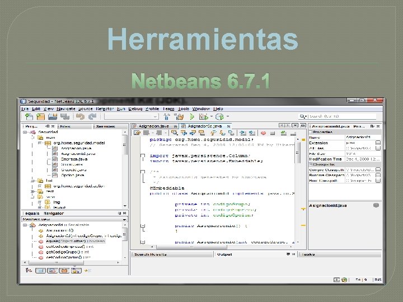Click the browse button for Extension property

(378, 143)
